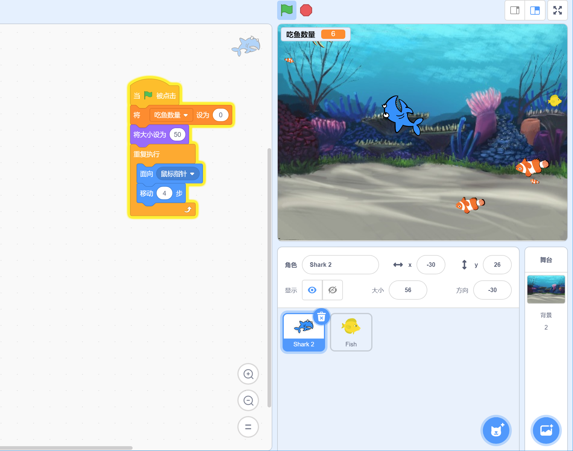Image resolution: width=573 pixels, height=451 pixels.
Task: Open the choose a sprite button
Action: tap(496, 430)
